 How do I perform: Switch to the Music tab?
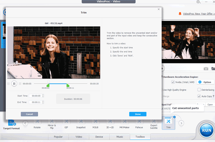coord(119,137)
